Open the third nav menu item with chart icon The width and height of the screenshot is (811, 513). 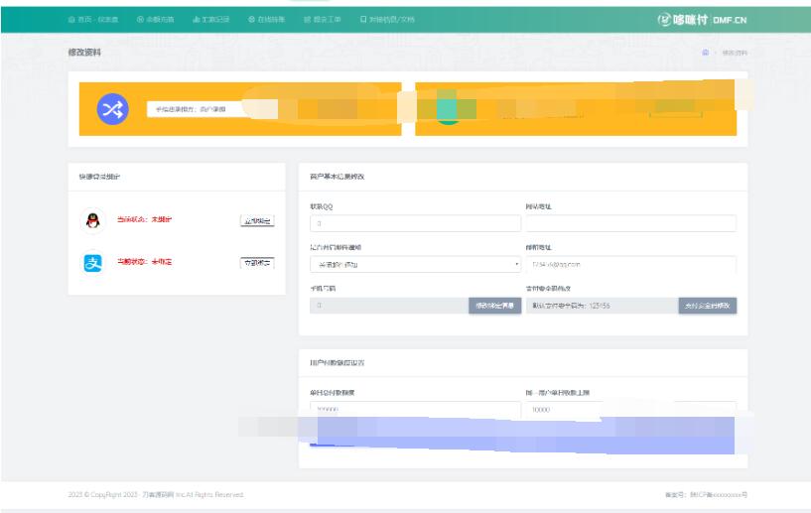click(211, 20)
